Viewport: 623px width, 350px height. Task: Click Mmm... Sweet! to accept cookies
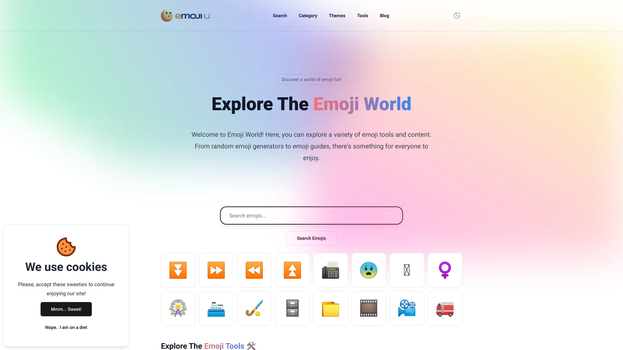point(66,309)
